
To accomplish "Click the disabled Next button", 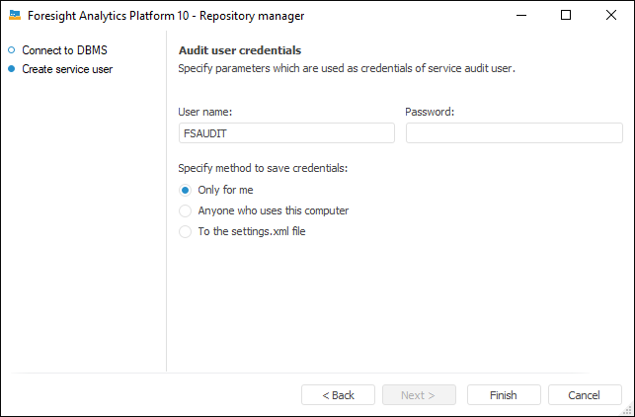I will (x=419, y=395).
